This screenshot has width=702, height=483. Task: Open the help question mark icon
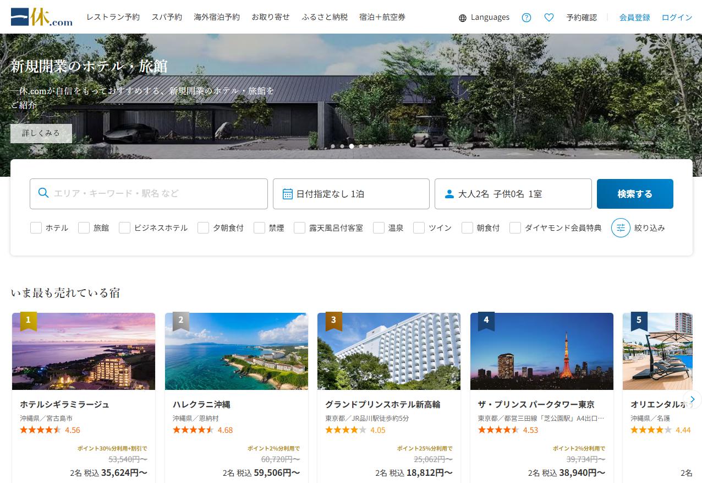(526, 17)
